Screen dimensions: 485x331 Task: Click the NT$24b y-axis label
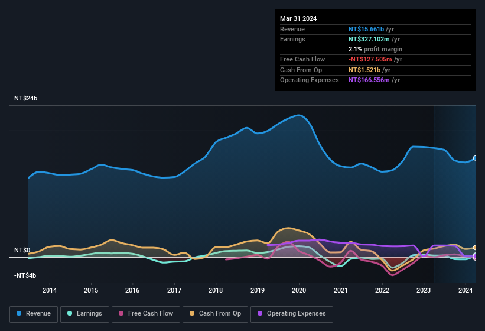(x=25, y=98)
